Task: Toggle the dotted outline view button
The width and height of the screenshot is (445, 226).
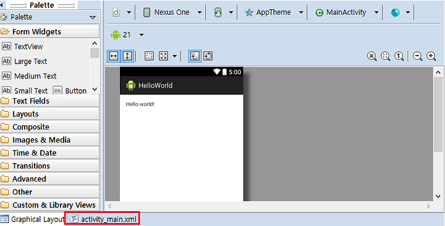Action: (x=149, y=56)
